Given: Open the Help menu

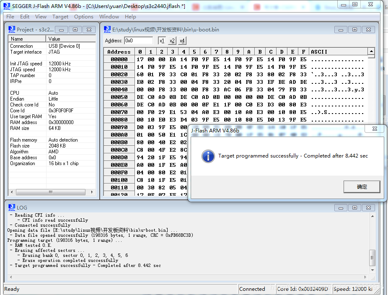Looking at the screenshot, I should (x=130, y=17).
